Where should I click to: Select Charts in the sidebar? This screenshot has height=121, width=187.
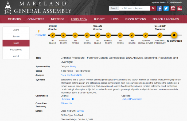click(x=16, y=30)
